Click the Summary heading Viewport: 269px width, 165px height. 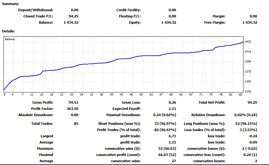pos(11,4)
